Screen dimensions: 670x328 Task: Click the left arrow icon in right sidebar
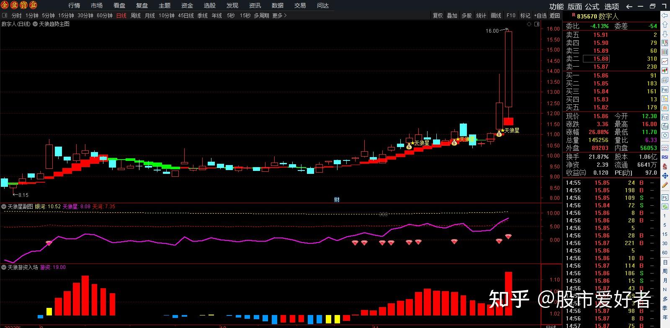coord(665,15)
